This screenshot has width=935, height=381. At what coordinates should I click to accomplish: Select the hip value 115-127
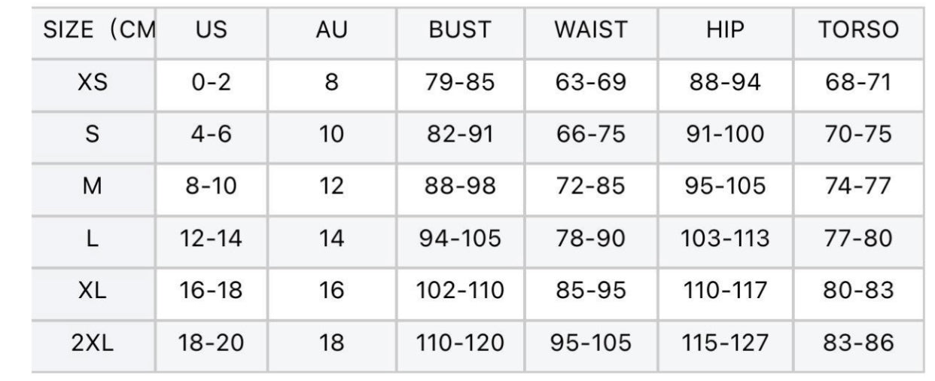(726, 343)
